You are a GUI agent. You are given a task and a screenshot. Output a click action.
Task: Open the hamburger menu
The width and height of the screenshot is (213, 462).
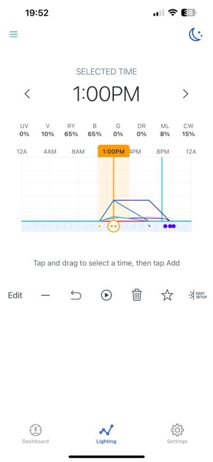click(14, 35)
